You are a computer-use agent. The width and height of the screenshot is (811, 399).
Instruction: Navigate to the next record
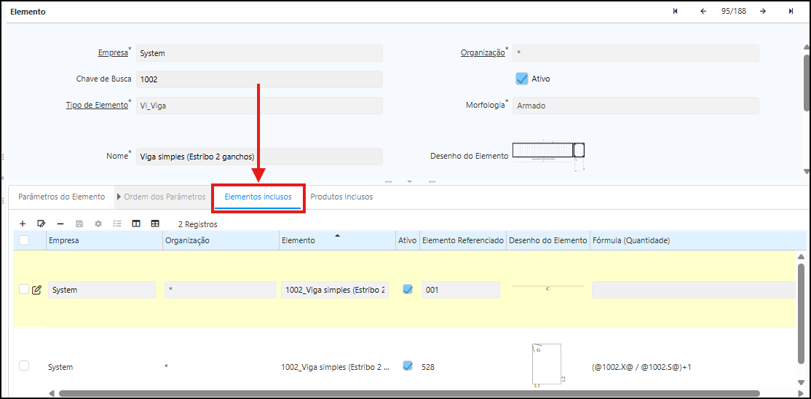click(762, 12)
